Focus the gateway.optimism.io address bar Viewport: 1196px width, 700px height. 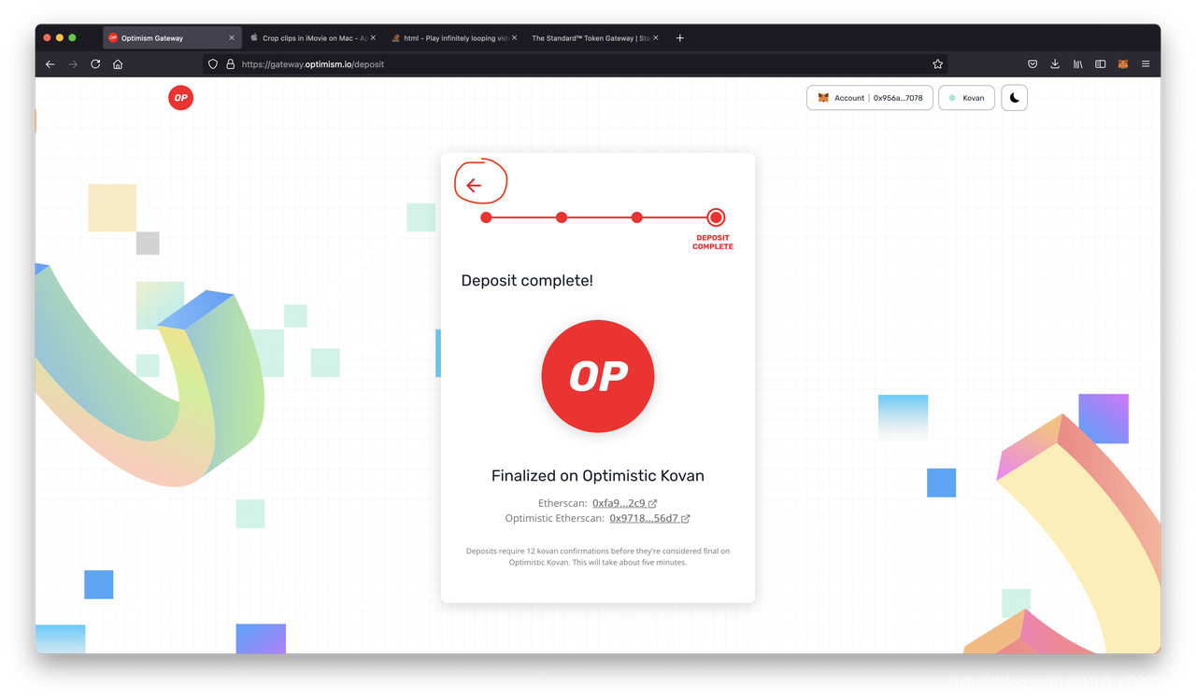click(576, 64)
